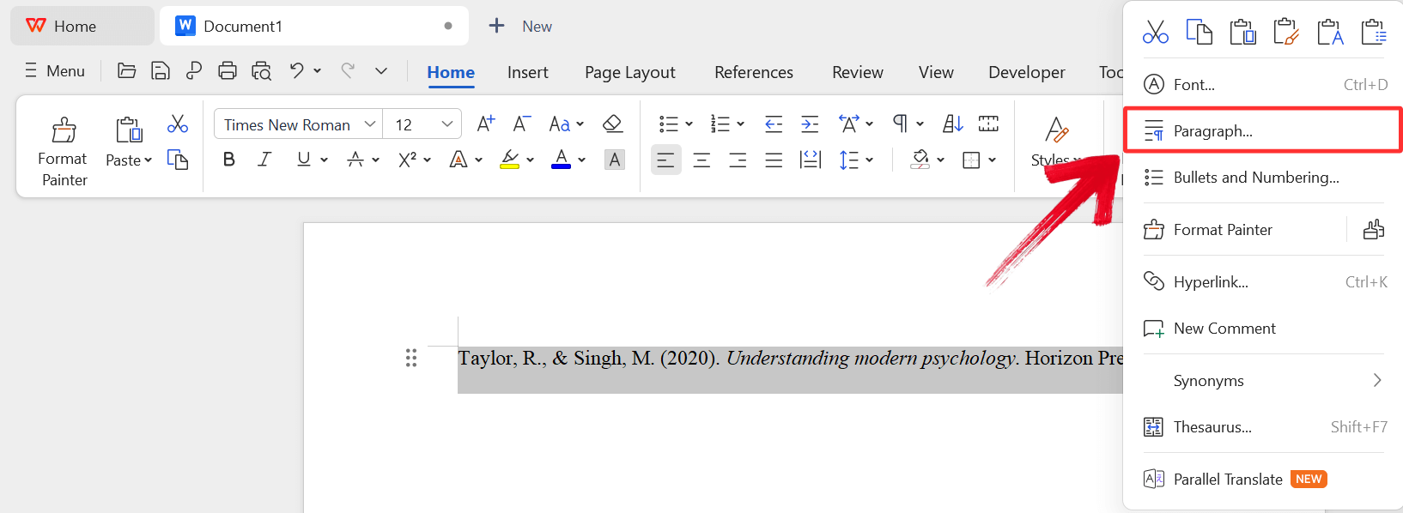Image resolution: width=1403 pixels, height=513 pixels.
Task: Click the Cut scissors icon in context menu
Action: [1156, 33]
